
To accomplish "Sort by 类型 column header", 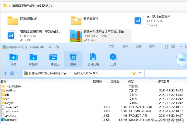I will pyautogui.click(x=131, y=81).
